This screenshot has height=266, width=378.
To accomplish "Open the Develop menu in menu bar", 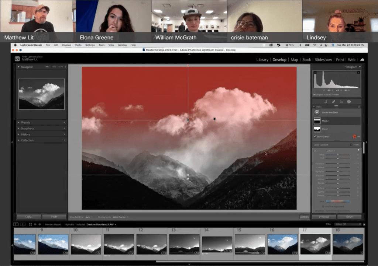I will click(66, 45).
